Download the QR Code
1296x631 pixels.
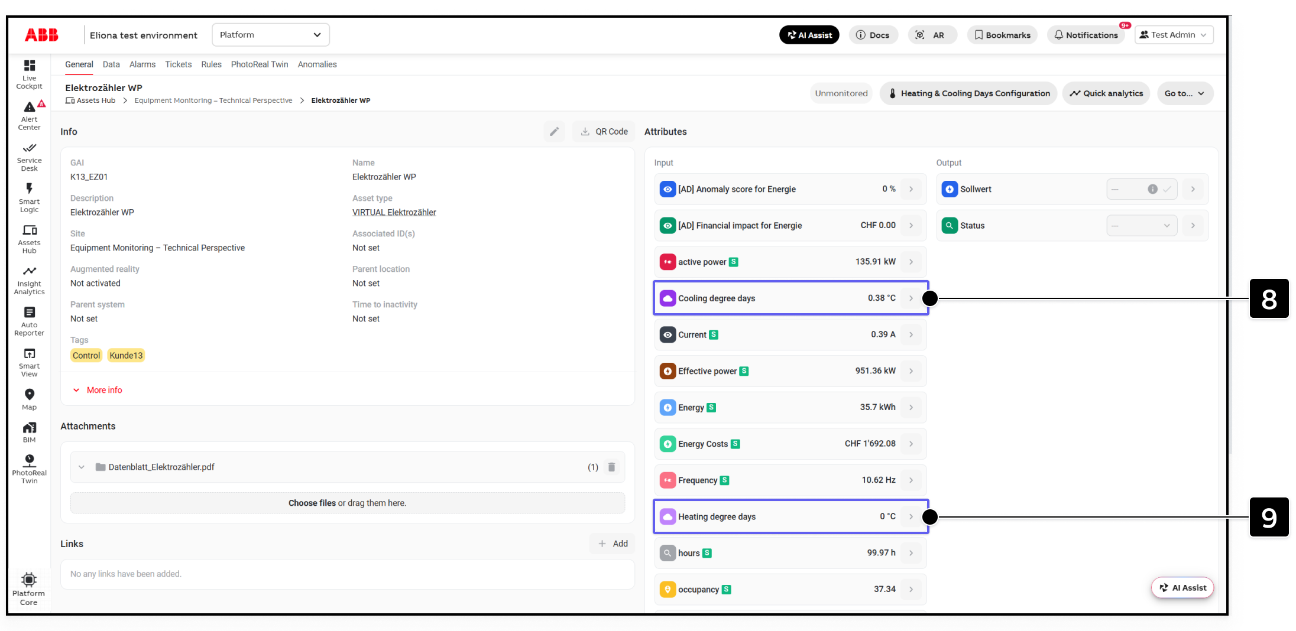coord(604,132)
